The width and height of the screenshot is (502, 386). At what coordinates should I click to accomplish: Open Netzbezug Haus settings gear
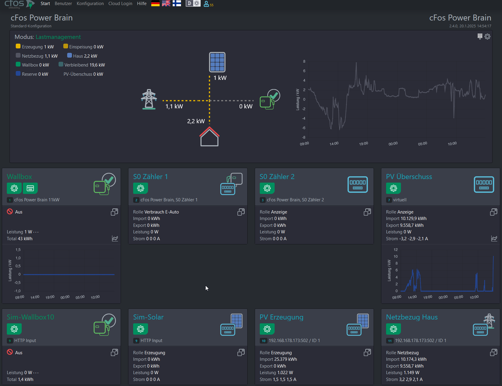[x=394, y=329]
